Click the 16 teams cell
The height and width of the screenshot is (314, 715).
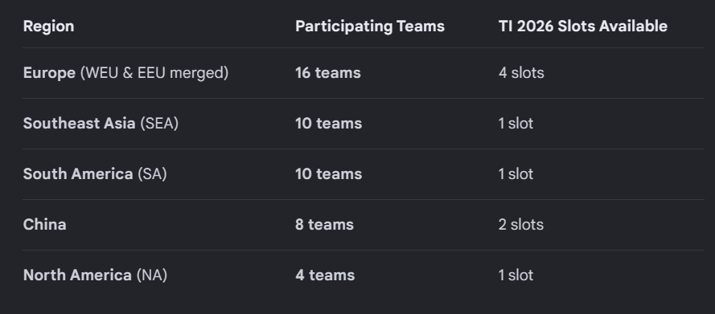coord(328,73)
